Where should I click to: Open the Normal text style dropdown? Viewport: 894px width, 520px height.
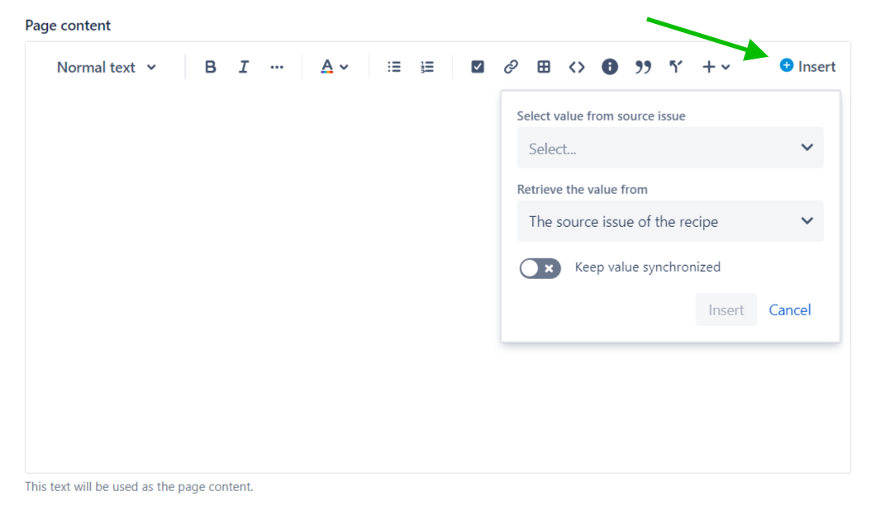click(106, 67)
